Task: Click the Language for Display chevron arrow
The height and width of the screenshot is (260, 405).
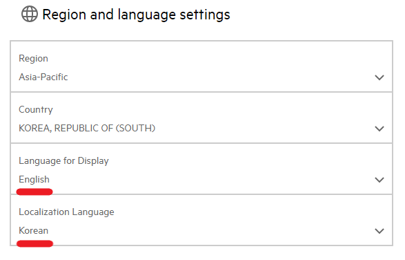Action: point(379,180)
